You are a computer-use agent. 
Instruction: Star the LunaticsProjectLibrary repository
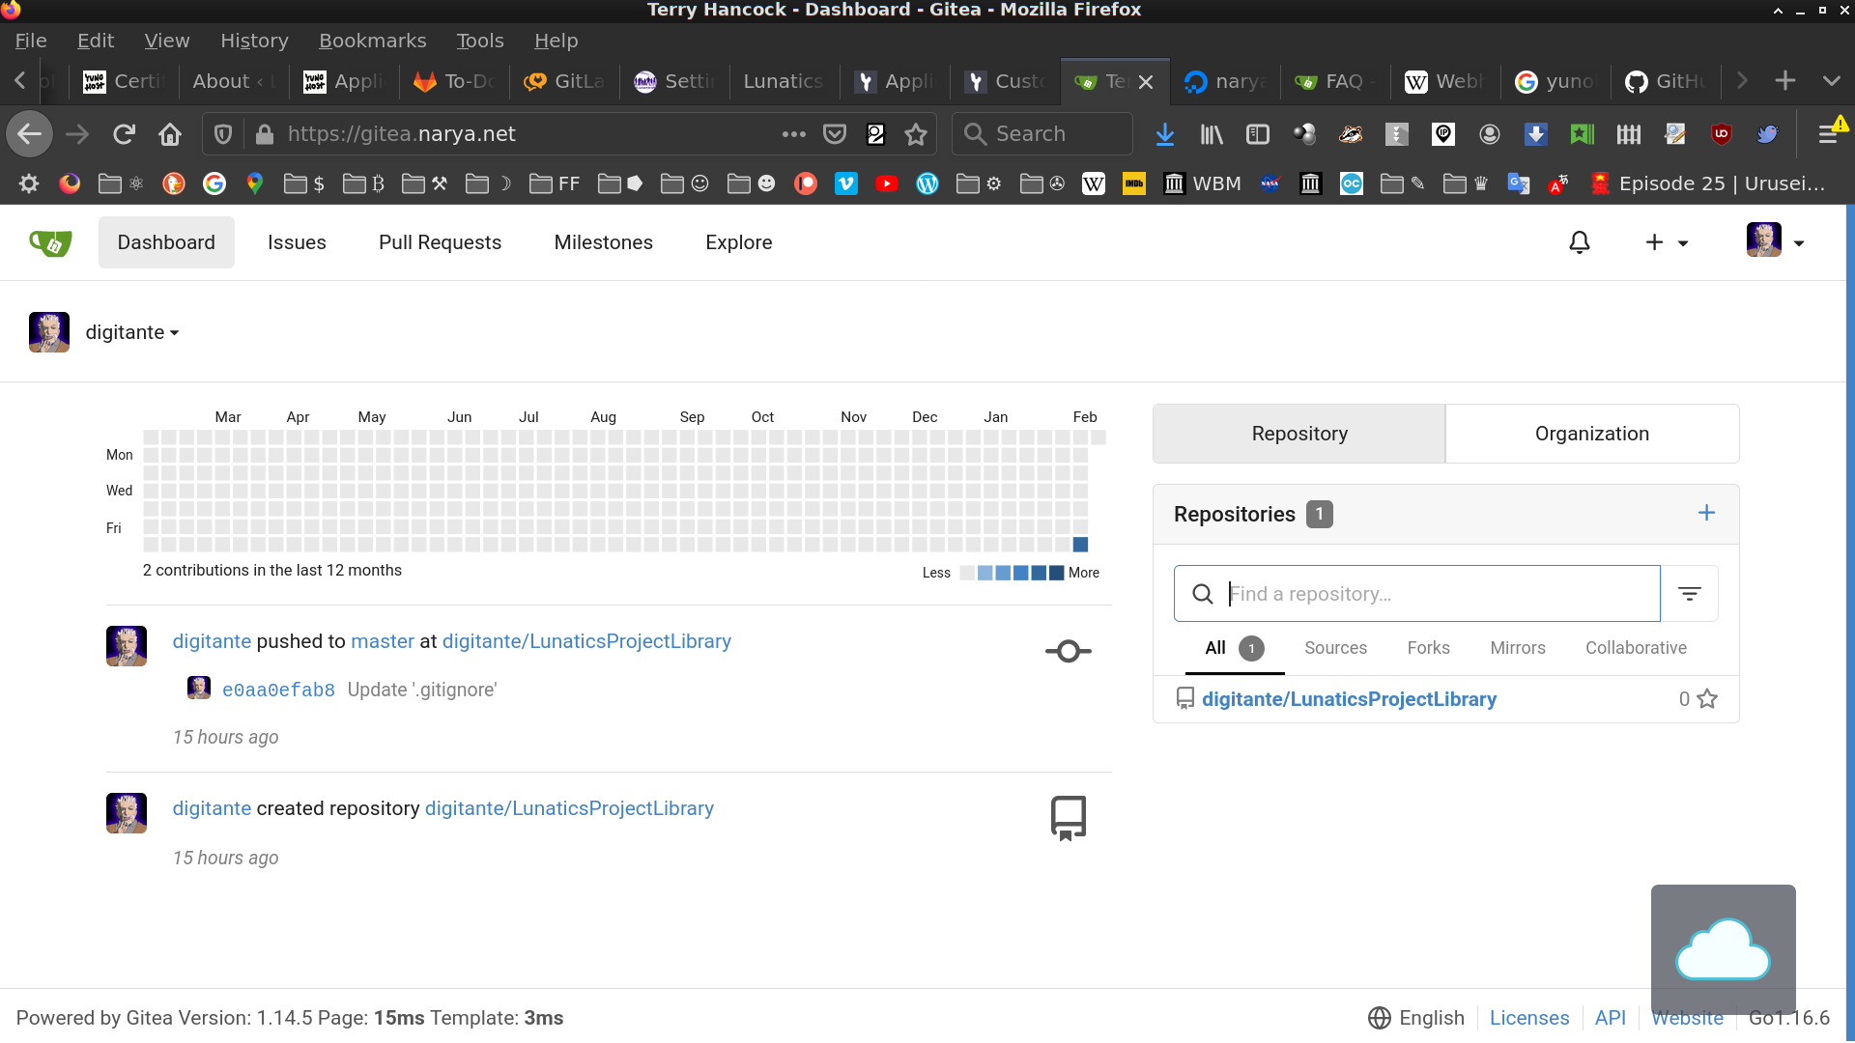pos(1707,699)
